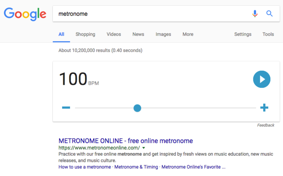Viewport: 283px width, 176px height.
Task: Switch to the Images tab
Action: (163, 34)
